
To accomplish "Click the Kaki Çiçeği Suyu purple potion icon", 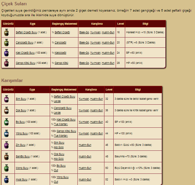I will point(6,53).
